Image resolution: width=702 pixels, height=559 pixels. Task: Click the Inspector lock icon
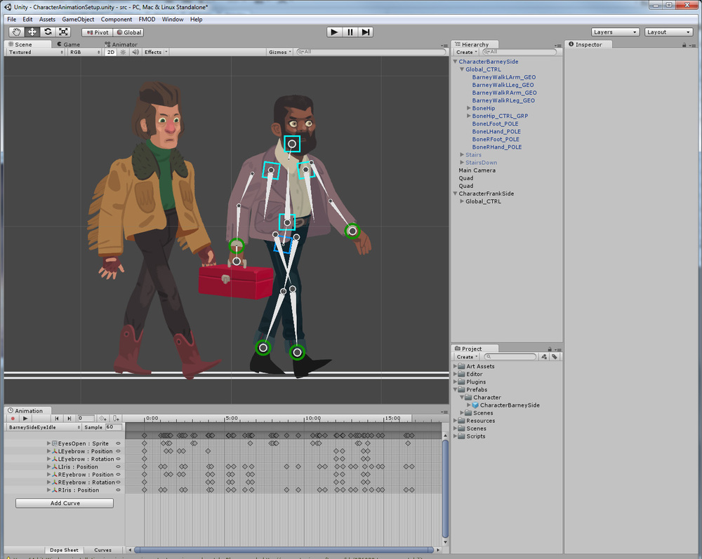point(684,45)
